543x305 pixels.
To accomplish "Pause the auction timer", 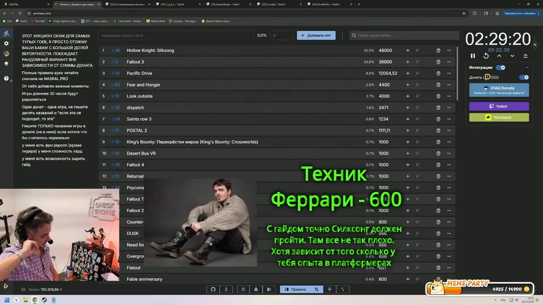I will [x=473, y=56].
